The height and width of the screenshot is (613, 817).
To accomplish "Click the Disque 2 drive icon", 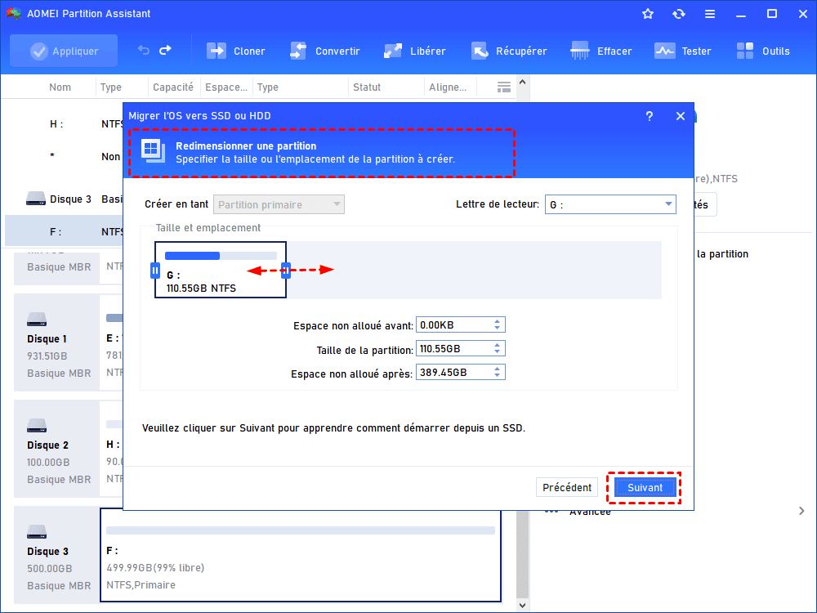I will click(x=37, y=425).
